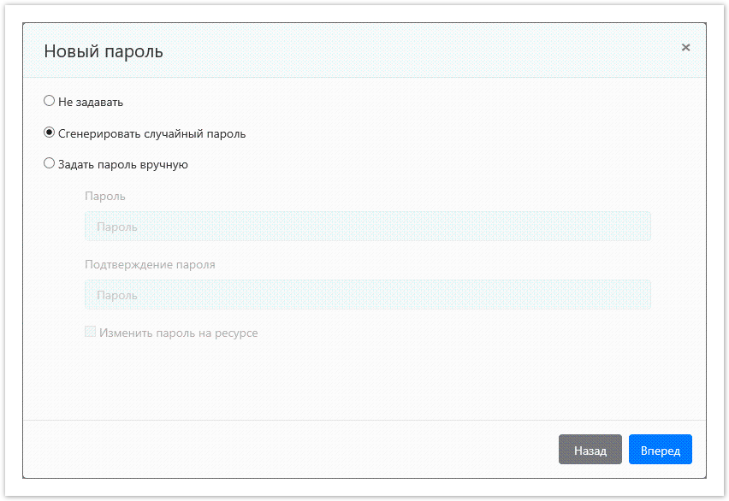The height and width of the screenshot is (501, 729).
Task: Close the Новый пароль dialog with X
Action: point(685,48)
